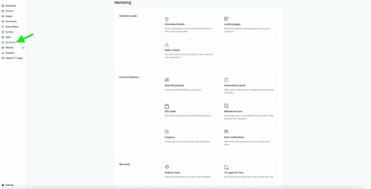Click 'See a list of purchased' gift cards text
This screenshot has width=371, height=189.
click(188, 116)
